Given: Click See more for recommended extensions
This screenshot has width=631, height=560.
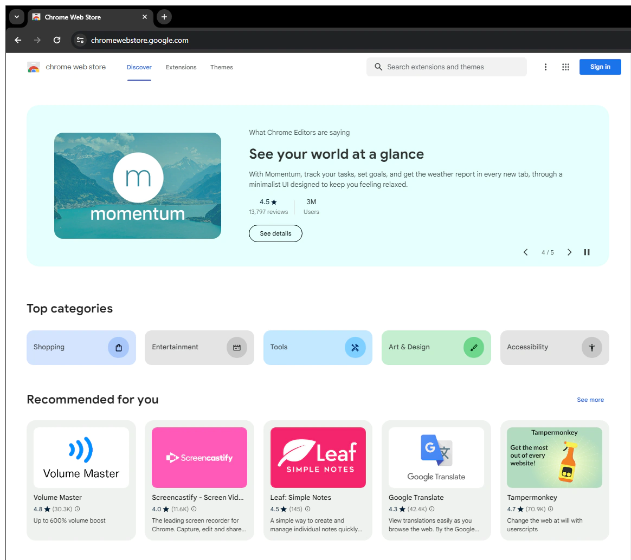Looking at the screenshot, I should click(590, 400).
